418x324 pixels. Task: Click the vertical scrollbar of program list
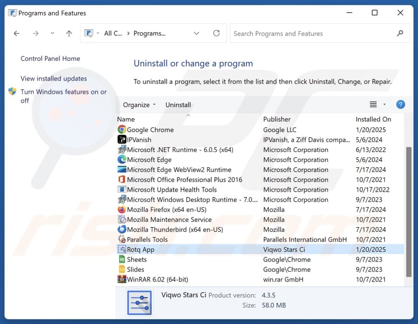tap(408, 212)
